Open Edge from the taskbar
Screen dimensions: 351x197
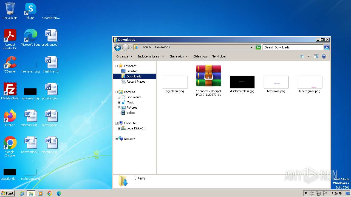59,193
